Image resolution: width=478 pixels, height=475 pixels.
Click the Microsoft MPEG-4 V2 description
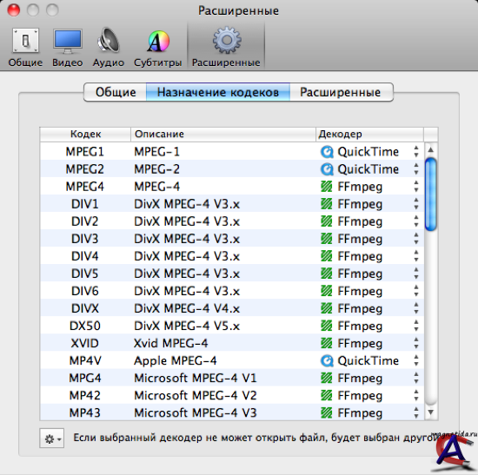[x=196, y=395]
